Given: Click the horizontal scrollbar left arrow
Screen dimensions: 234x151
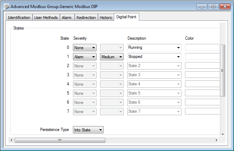Looking at the screenshot, I should (x=12, y=140).
